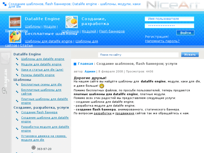This screenshot has height=153, width=204.
Task: Click the Бесплатные шаблоны header title
Action: coord(51,34)
